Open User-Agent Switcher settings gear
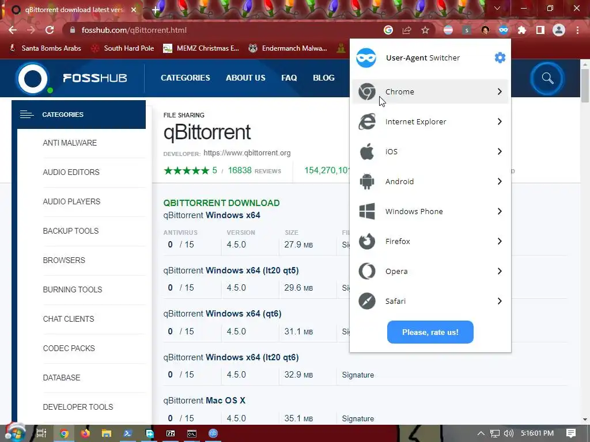This screenshot has width=590, height=442. tap(500, 58)
